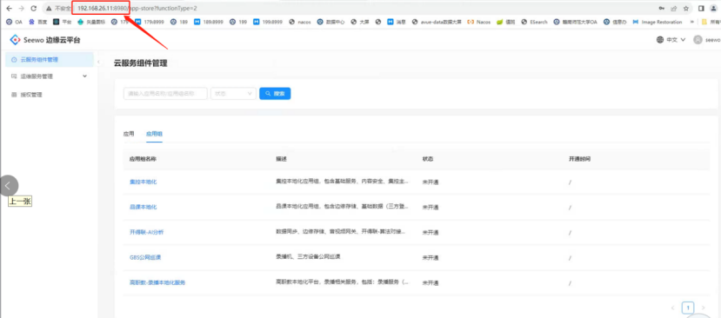Click the 录播机、三方设备公网巡课 description
The image size is (721, 318).
click(x=308, y=256)
